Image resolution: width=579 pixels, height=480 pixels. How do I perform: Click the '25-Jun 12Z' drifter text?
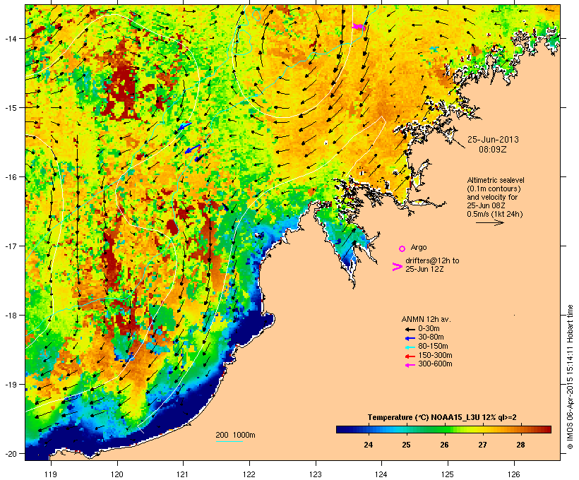coord(424,269)
